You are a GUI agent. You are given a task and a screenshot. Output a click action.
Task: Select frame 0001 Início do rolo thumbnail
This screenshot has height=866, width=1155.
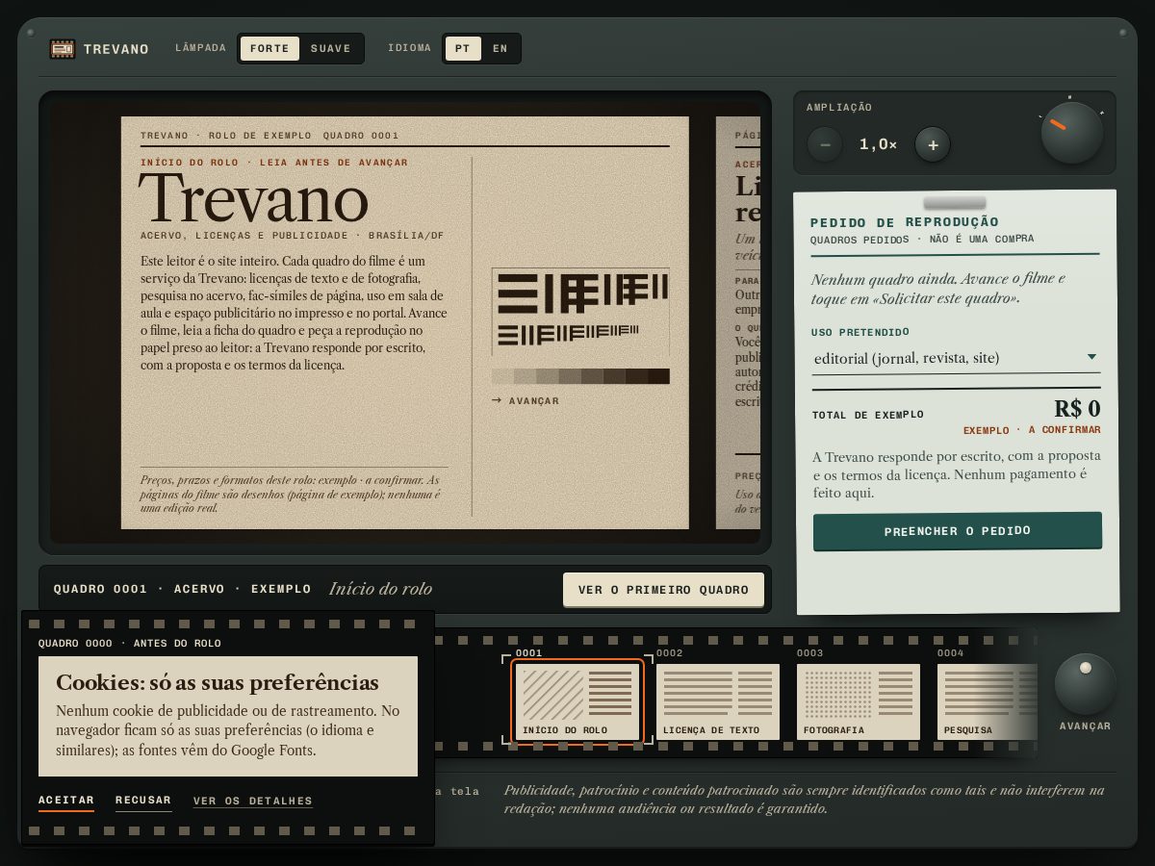[x=577, y=701]
